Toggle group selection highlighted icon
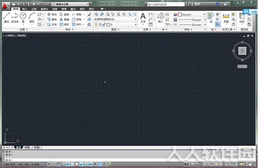This screenshot has width=258, height=168. click(x=218, y=24)
